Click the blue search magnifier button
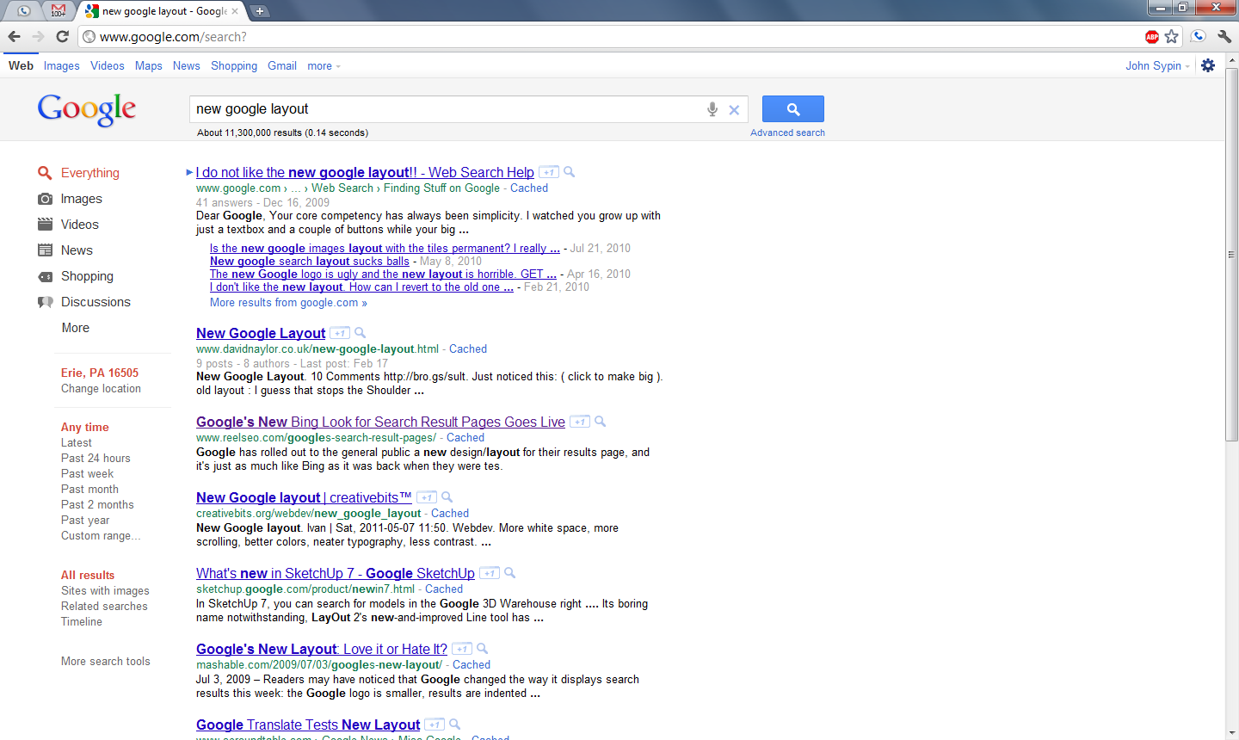 click(792, 108)
